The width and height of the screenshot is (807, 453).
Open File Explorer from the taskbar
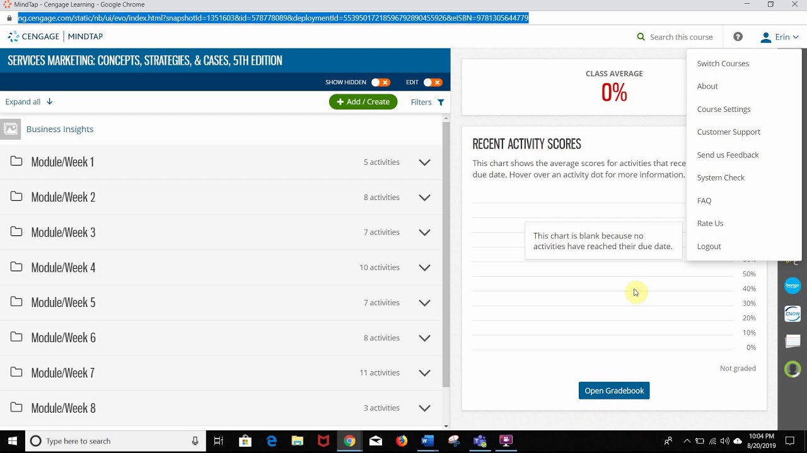[x=298, y=441]
